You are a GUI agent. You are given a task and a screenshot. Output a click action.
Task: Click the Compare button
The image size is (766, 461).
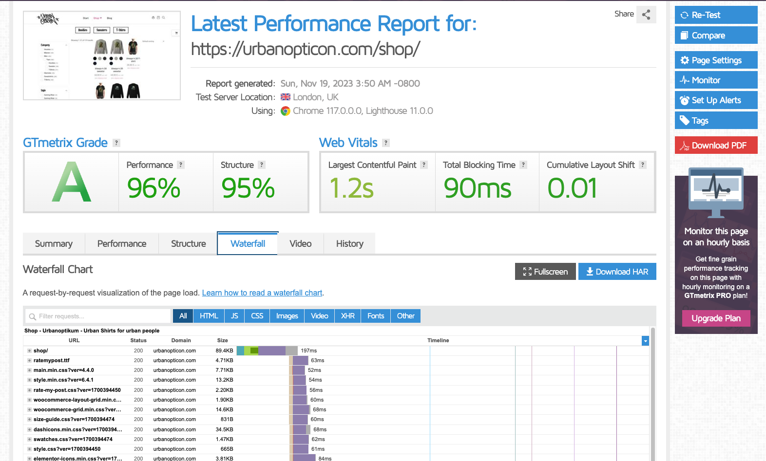(716, 35)
